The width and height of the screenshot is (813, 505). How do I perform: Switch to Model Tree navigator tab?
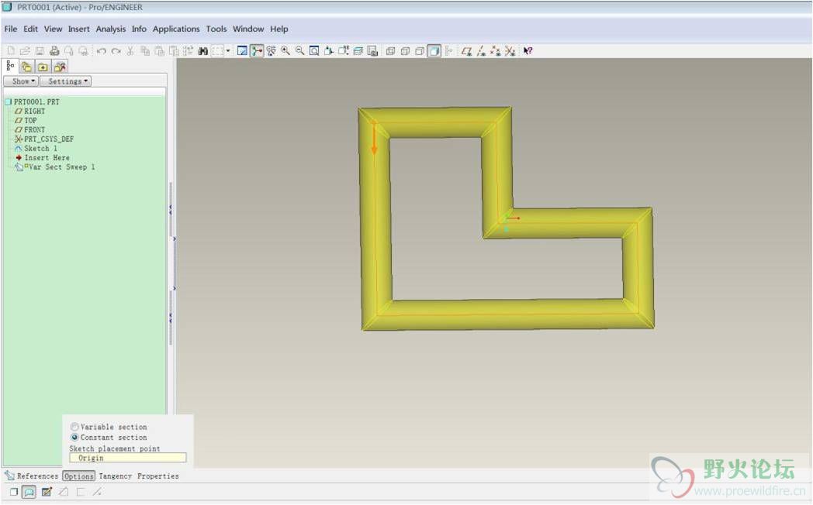(10, 66)
